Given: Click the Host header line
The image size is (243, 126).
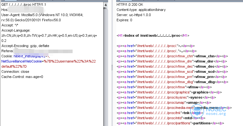Looking at the screenshot, I should click(x=23, y=10).
